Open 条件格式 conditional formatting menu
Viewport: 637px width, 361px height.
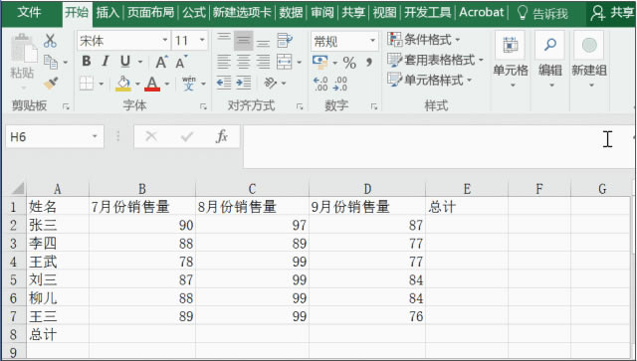(424, 40)
